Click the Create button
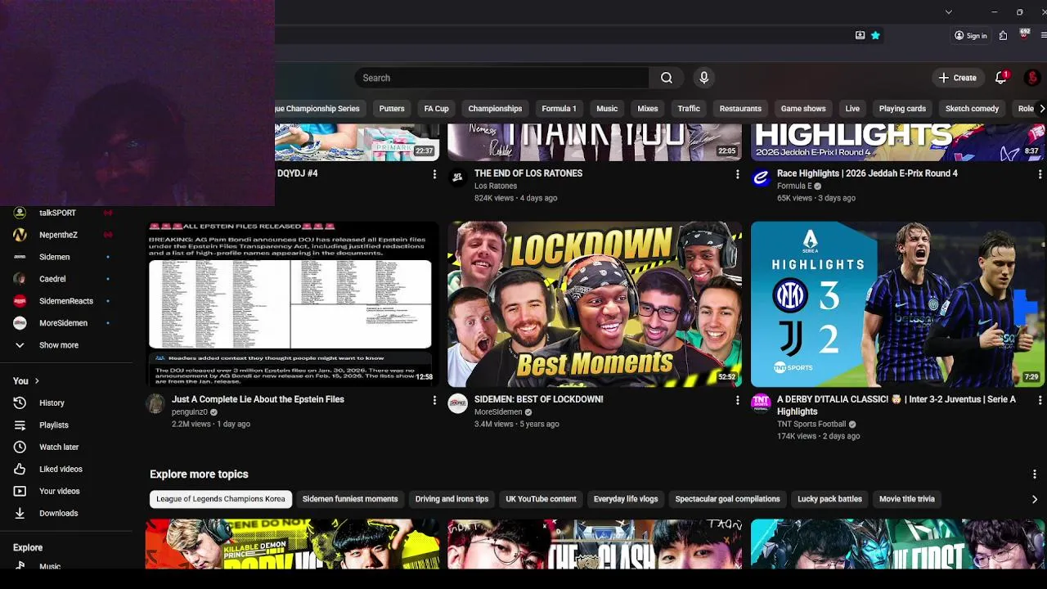The width and height of the screenshot is (1047, 589). tap(957, 78)
